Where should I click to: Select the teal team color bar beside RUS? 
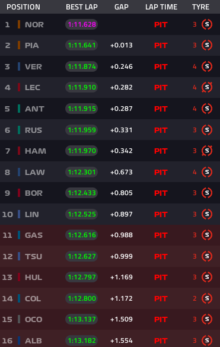(x=19, y=130)
